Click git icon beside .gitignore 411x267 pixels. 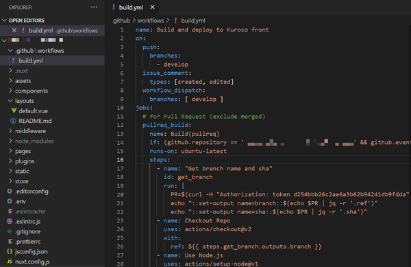10,231
